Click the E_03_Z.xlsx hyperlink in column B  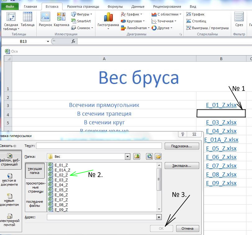pos(221,122)
